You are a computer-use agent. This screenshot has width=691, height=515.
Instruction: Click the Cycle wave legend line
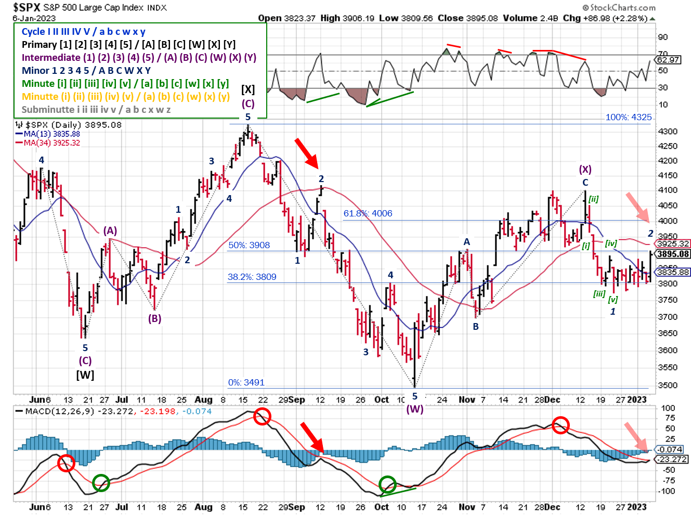coord(84,32)
